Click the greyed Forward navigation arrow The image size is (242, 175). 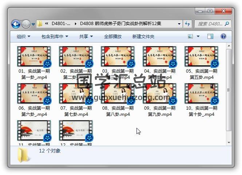(x=26, y=24)
